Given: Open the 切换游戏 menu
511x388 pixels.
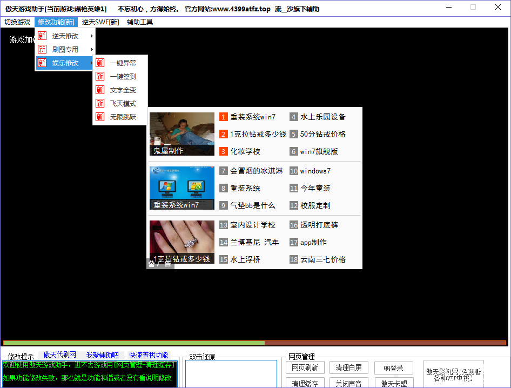Looking at the screenshot, I should pos(17,22).
